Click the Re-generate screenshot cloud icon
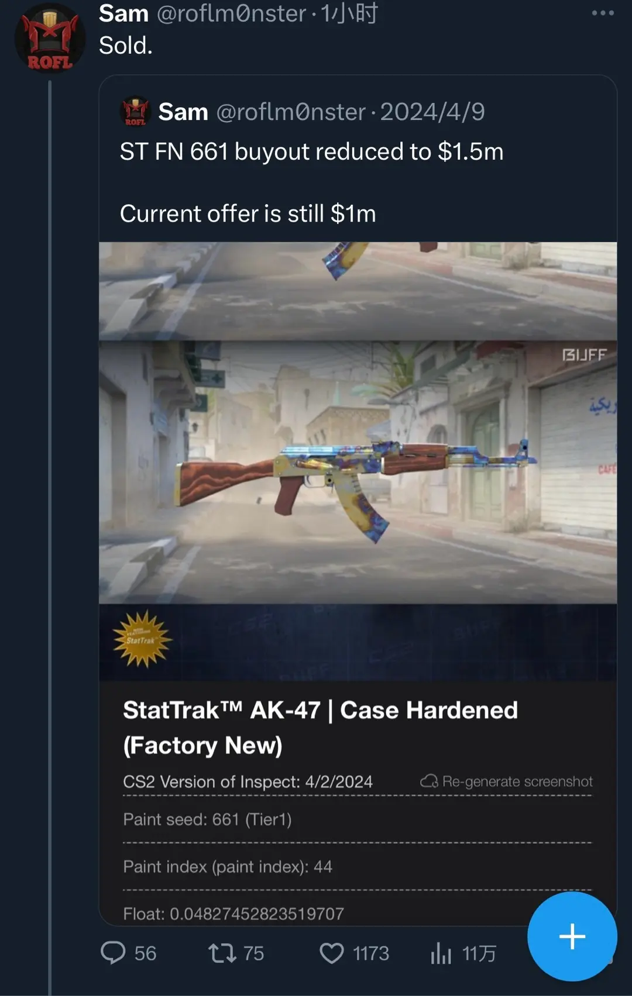The width and height of the screenshot is (632, 996). (x=429, y=781)
